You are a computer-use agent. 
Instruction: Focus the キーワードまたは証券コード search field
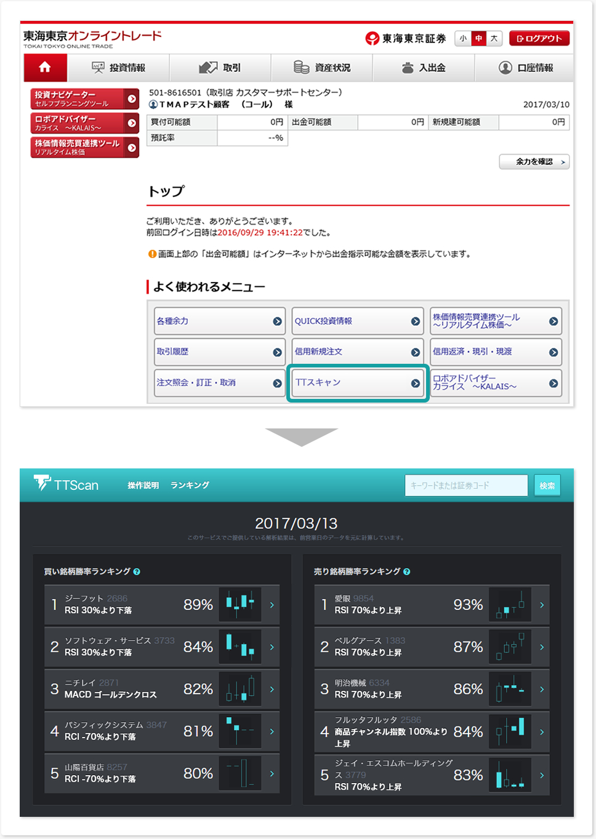(466, 485)
